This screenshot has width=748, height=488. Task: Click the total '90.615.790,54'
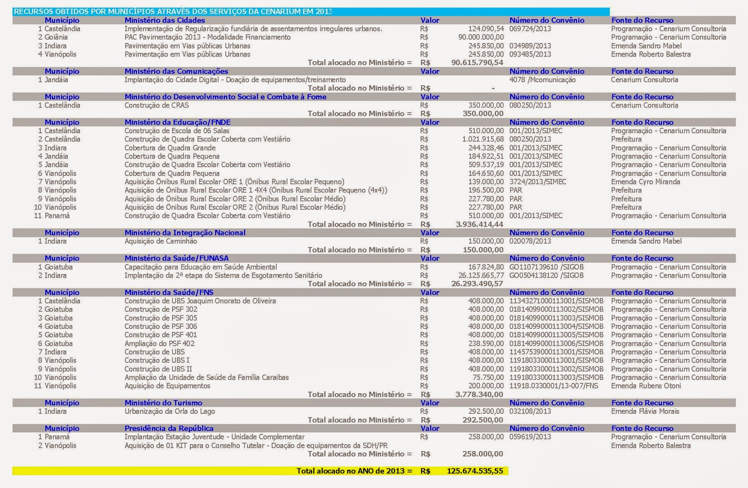(x=477, y=63)
